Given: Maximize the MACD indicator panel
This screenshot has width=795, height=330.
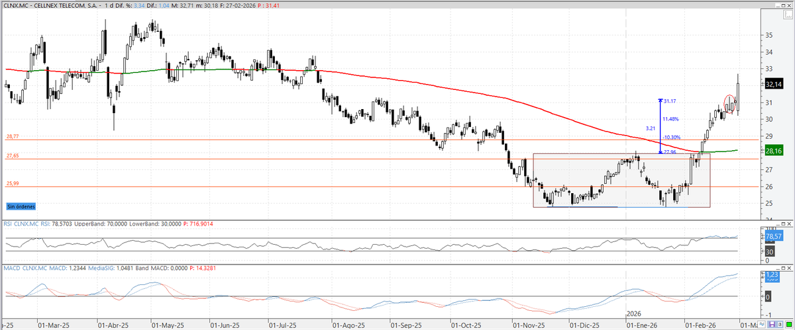Looking at the screenshot, I should (784, 268).
